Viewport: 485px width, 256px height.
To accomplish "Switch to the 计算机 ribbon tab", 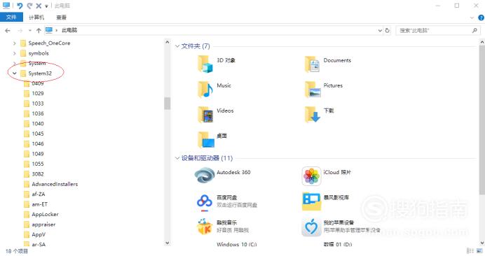I will (36, 17).
